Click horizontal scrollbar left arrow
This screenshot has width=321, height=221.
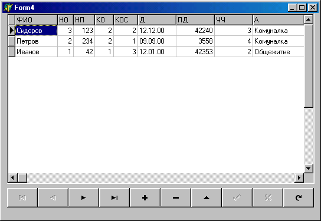pos(13,177)
